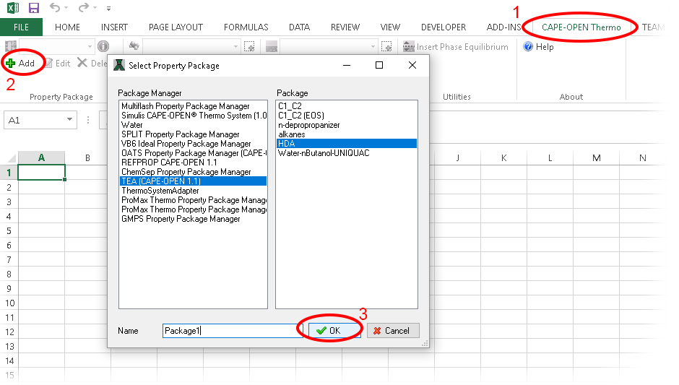Select the Water-nButanol-UNIQUAC package
The width and height of the screenshot is (679, 385).
coord(347,153)
